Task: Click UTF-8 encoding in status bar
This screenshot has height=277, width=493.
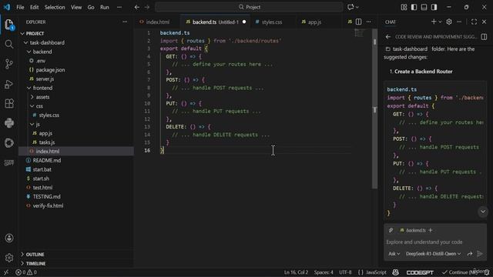Action: 345,272
